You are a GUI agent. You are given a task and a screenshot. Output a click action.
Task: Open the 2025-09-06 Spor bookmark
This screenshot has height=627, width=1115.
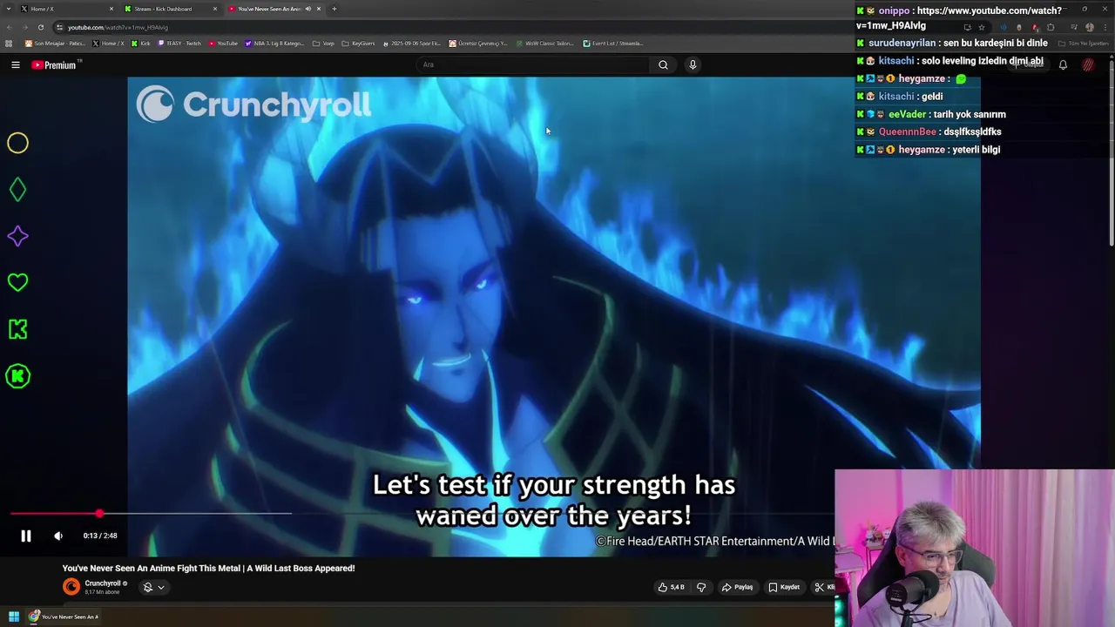(412, 43)
